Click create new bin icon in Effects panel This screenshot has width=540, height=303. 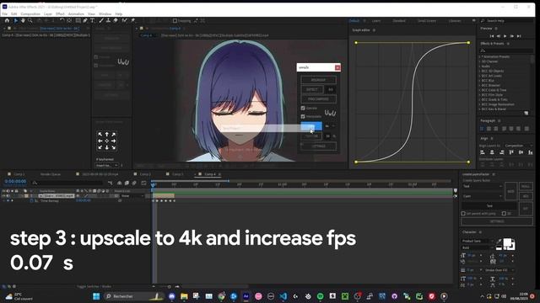click(526, 113)
